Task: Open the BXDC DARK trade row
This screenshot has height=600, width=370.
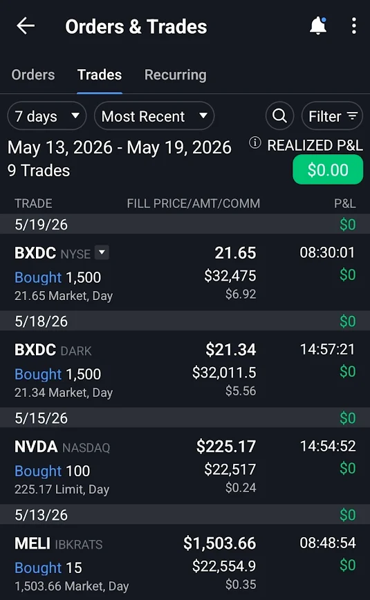Action: [185, 369]
